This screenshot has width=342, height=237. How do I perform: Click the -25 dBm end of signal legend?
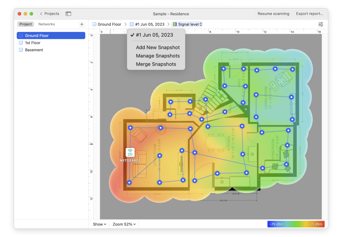pyautogui.click(x=315, y=224)
